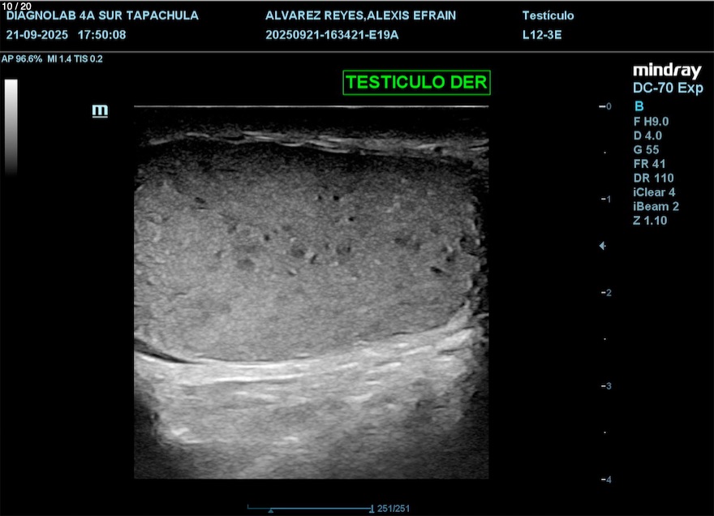Select the gain parameter G 55

649,149
